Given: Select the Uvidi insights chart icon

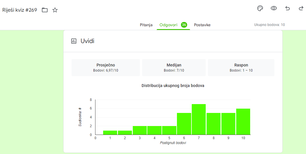Looking at the screenshot, I should point(74,41).
